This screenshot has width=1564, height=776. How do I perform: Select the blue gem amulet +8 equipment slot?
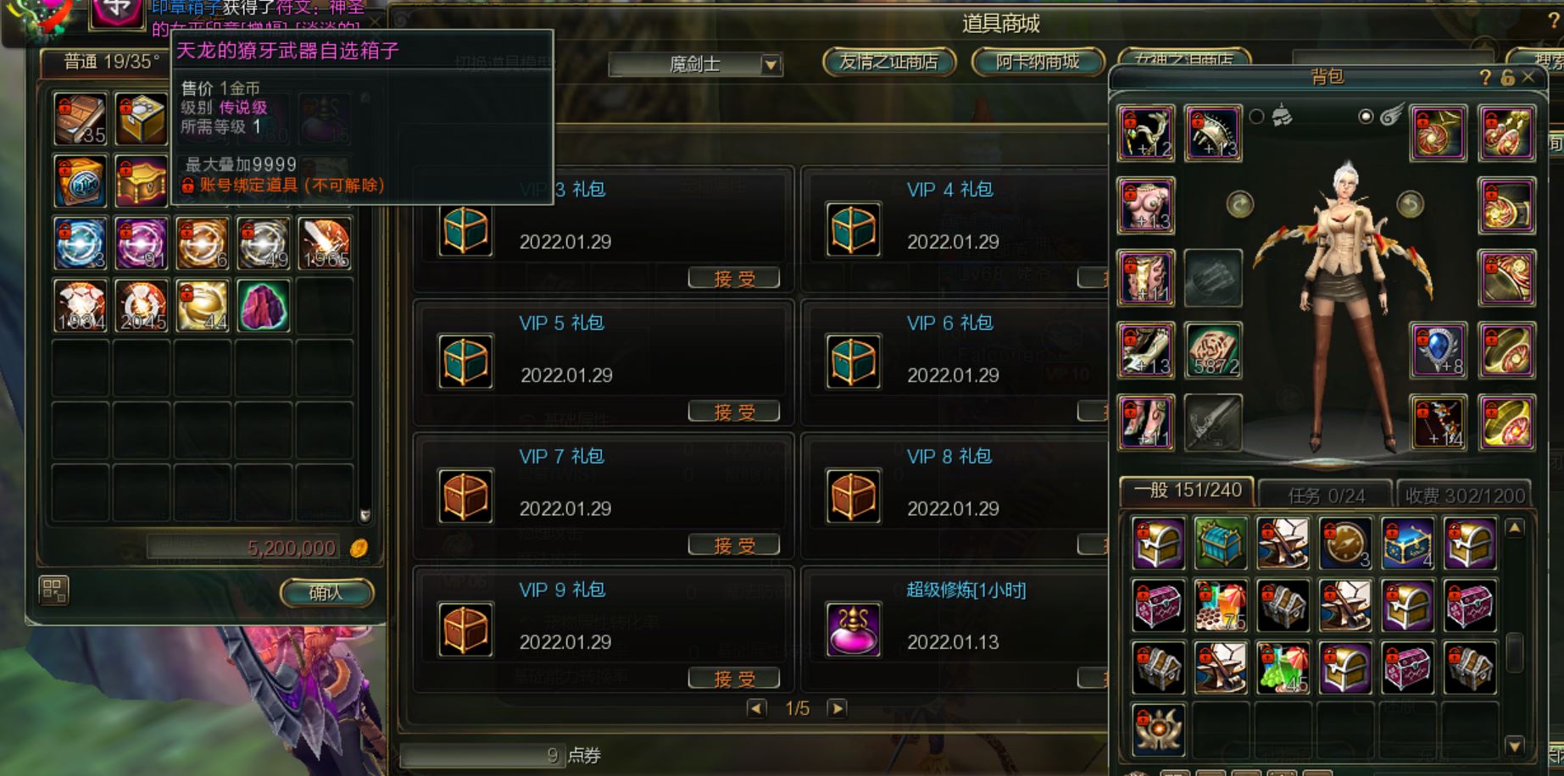point(1439,350)
